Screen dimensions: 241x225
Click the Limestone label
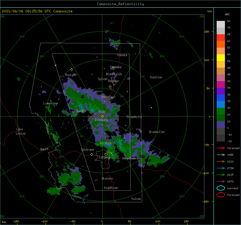click(51, 103)
